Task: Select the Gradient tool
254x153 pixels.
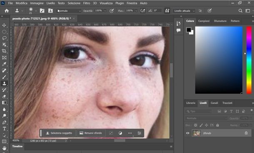Action: [x=4, y=103]
